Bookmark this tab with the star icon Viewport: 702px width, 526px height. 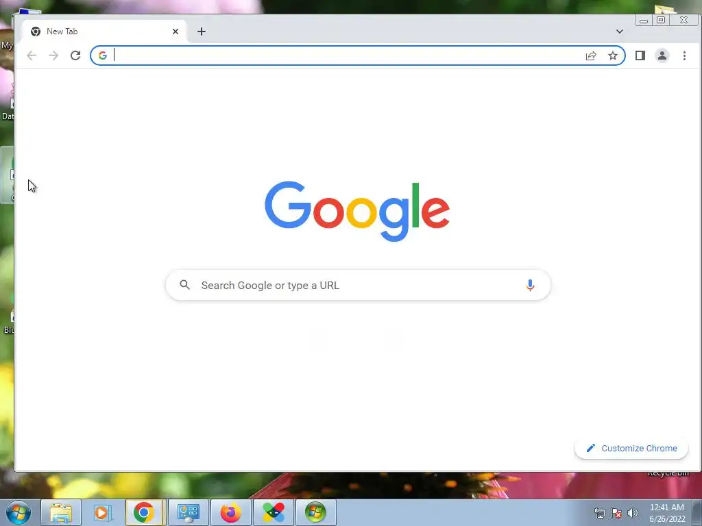(612, 55)
